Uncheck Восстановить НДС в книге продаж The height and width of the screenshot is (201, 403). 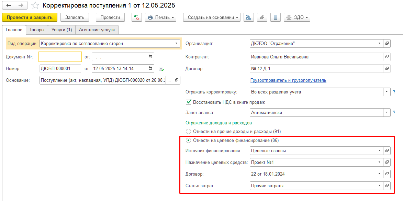tap(188, 102)
